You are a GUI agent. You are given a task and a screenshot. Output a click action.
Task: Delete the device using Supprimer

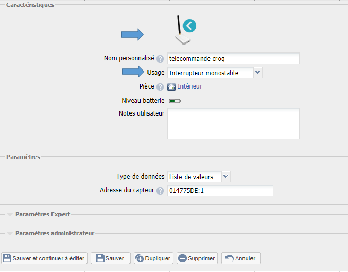point(197,258)
